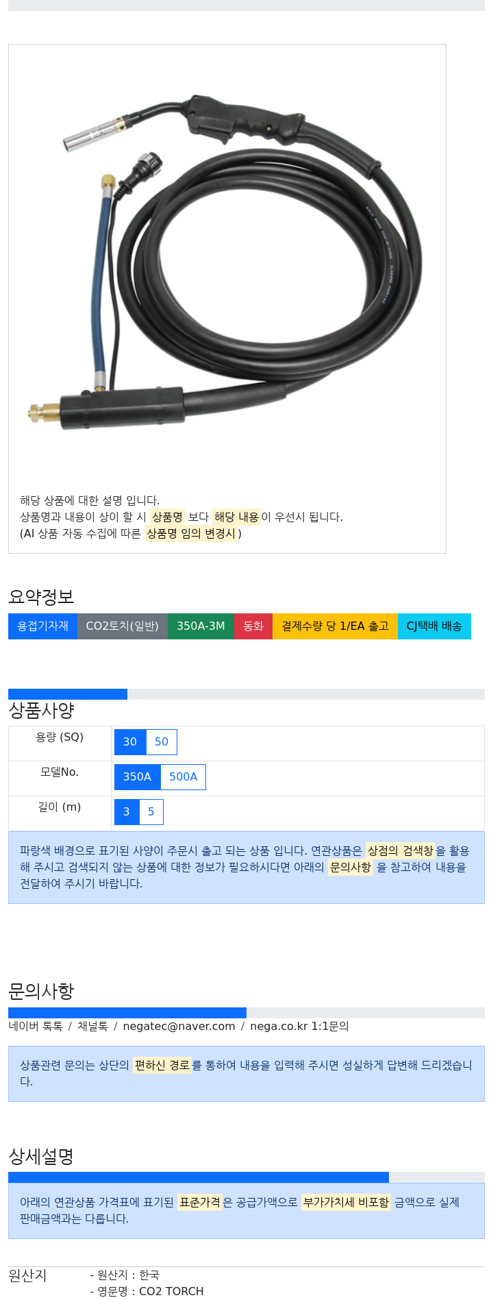The height and width of the screenshot is (1300, 493).
Task: Click the 350A-3M model tag
Action: click(201, 626)
